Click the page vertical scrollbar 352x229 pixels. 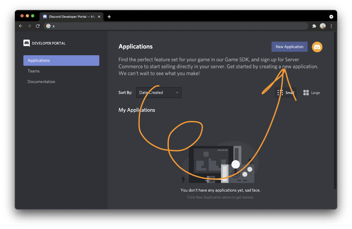click(x=335, y=110)
